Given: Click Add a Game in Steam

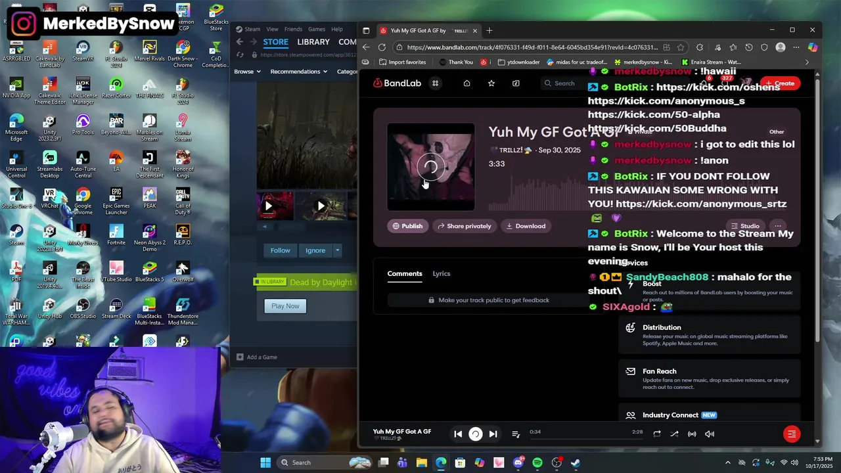Looking at the screenshot, I should (x=257, y=357).
